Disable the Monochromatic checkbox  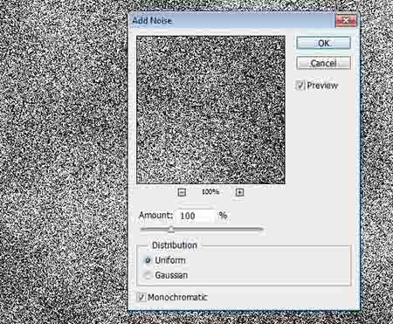tap(141, 297)
